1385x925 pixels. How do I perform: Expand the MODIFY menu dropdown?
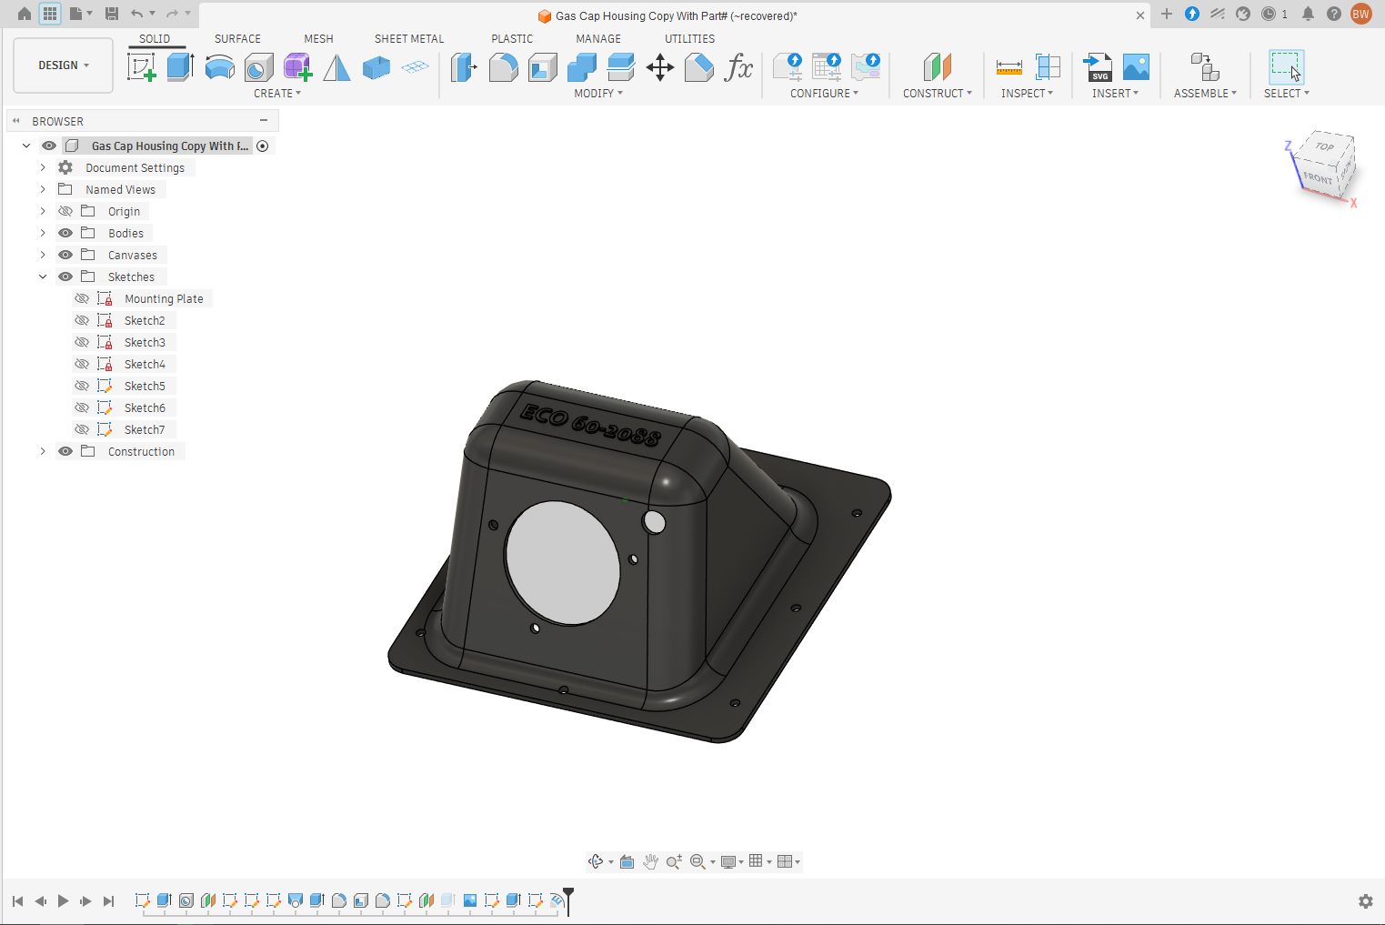coord(598,93)
